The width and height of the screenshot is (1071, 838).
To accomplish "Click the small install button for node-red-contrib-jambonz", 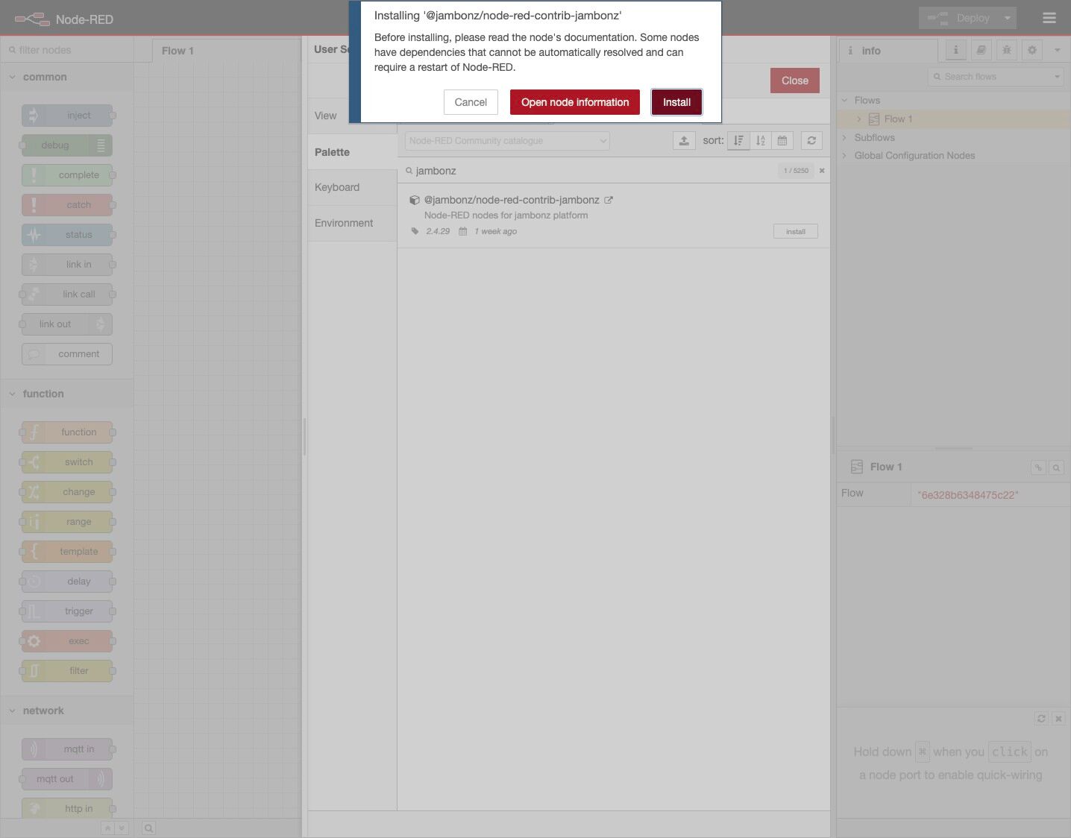I will click(796, 231).
